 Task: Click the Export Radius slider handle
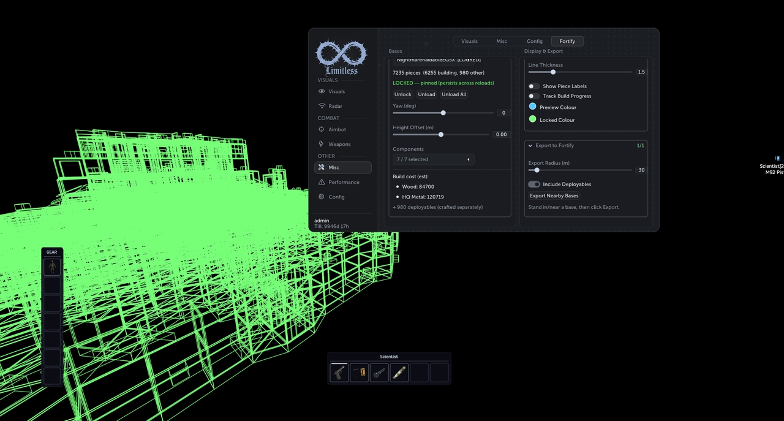pyautogui.click(x=537, y=170)
